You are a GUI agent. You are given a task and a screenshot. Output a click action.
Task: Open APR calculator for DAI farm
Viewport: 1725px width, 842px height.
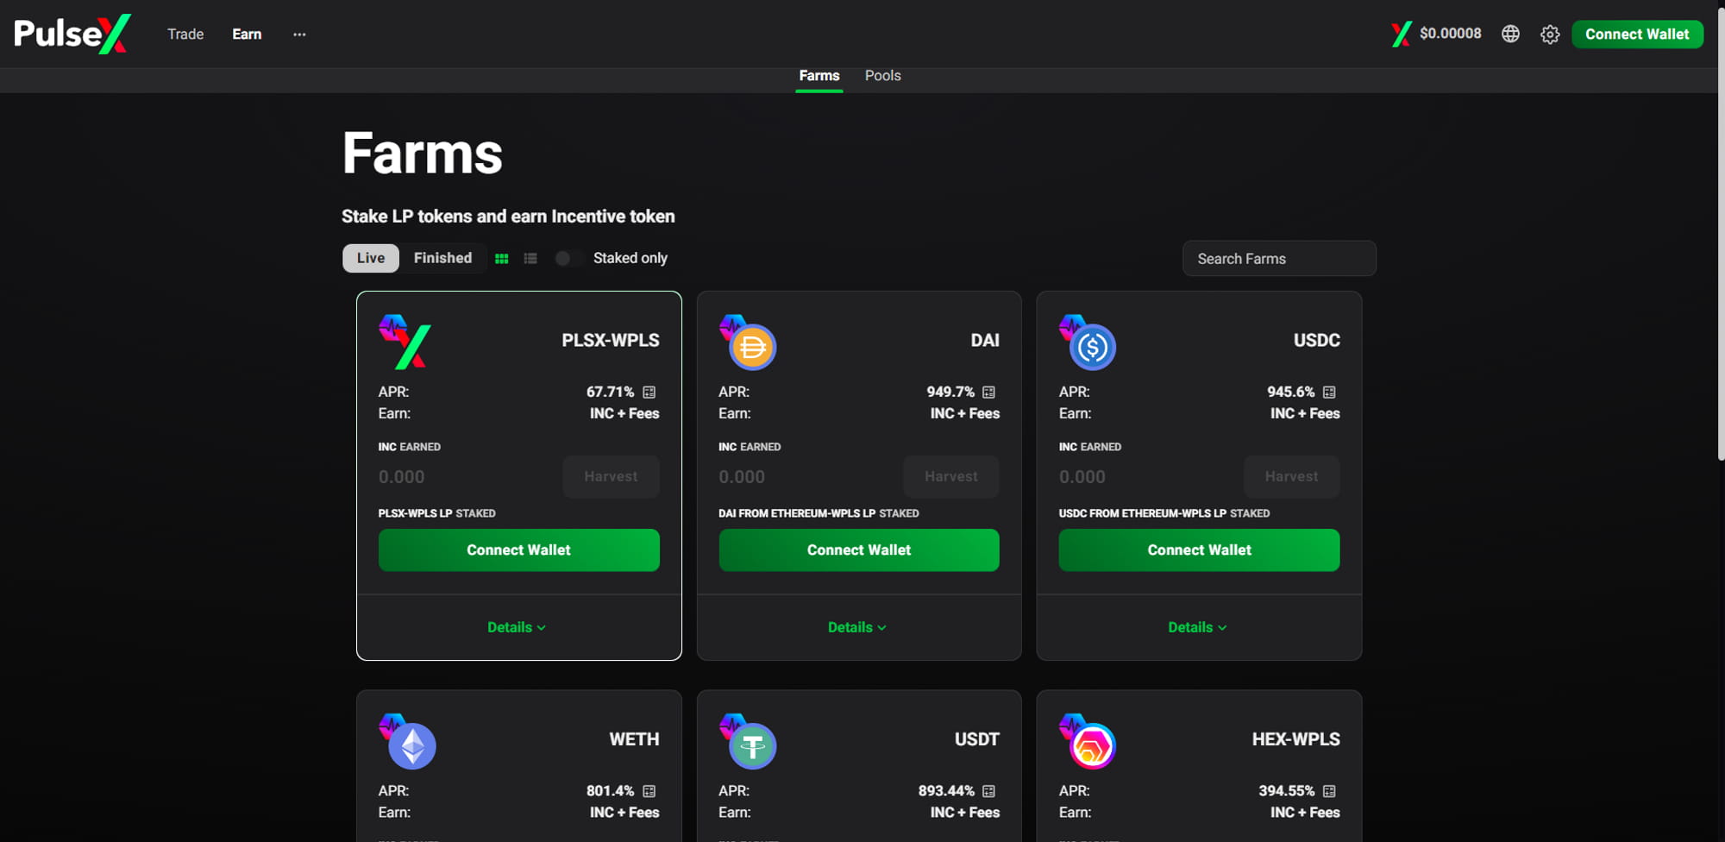tap(989, 392)
